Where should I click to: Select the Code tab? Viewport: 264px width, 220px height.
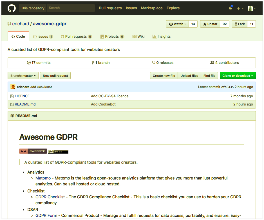pyautogui.click(x=18, y=37)
